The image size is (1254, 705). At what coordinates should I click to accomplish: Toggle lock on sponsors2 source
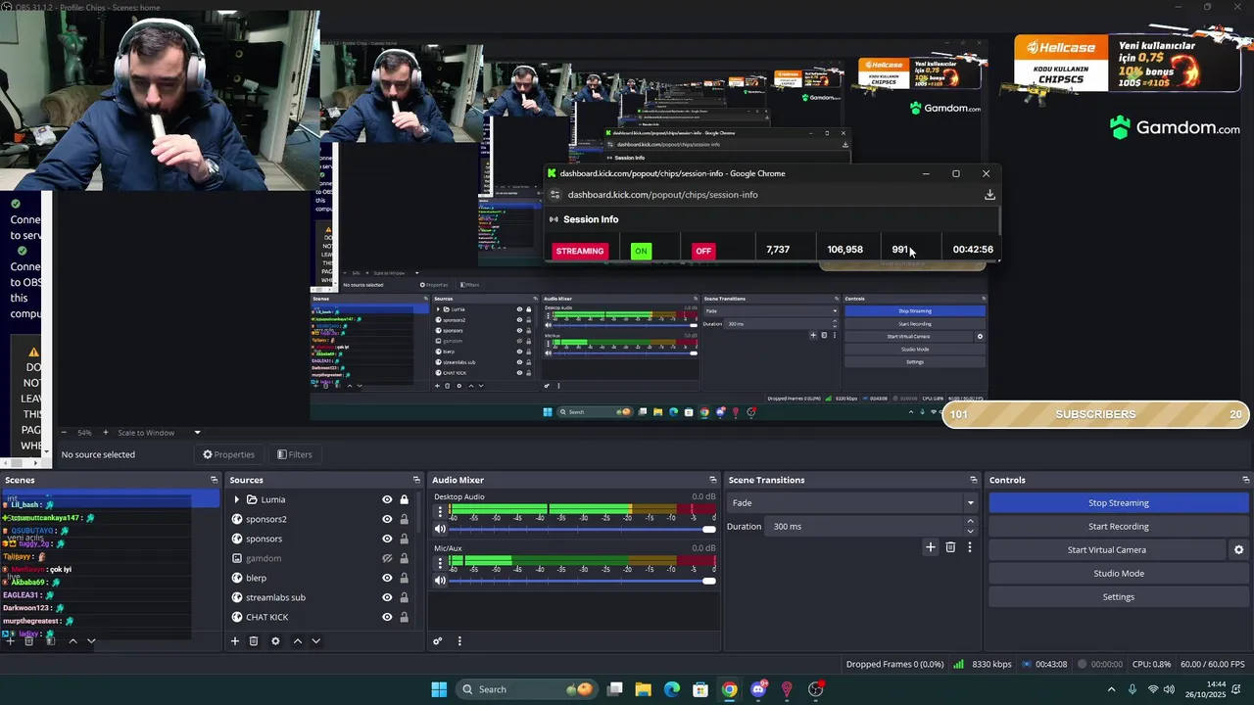pos(404,519)
